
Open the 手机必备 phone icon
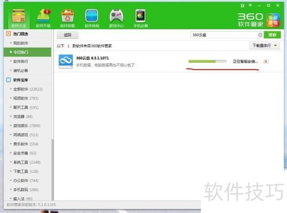(x=141, y=18)
